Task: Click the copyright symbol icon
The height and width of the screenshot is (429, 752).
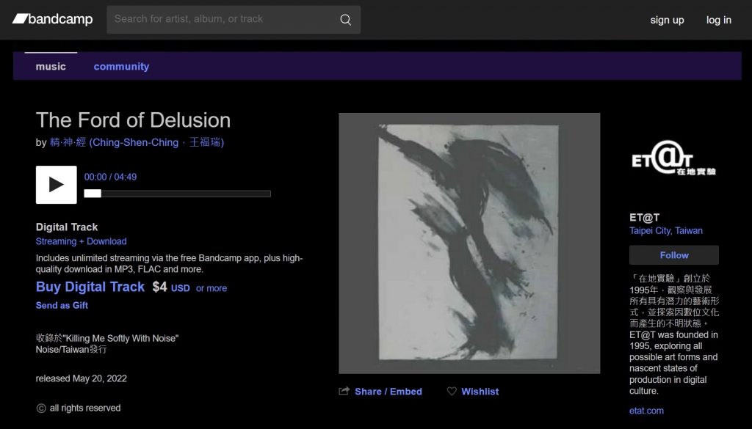Action: click(41, 408)
